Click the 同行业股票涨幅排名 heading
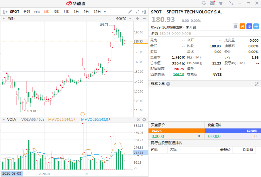 (166, 143)
